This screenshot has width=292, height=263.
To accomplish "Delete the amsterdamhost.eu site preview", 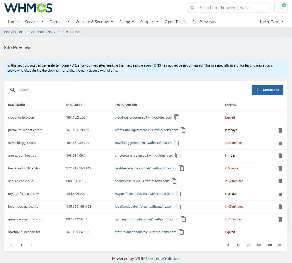I will point(280,156).
